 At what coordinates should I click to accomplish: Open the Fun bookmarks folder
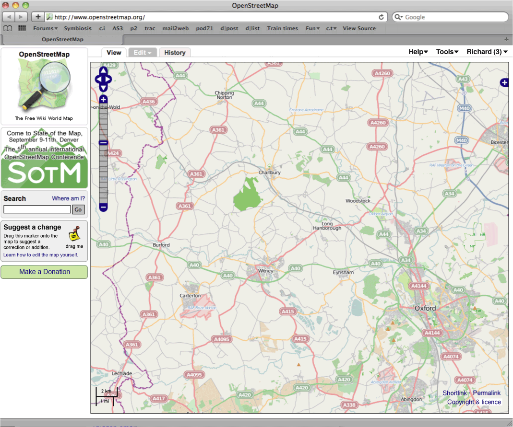pos(312,28)
